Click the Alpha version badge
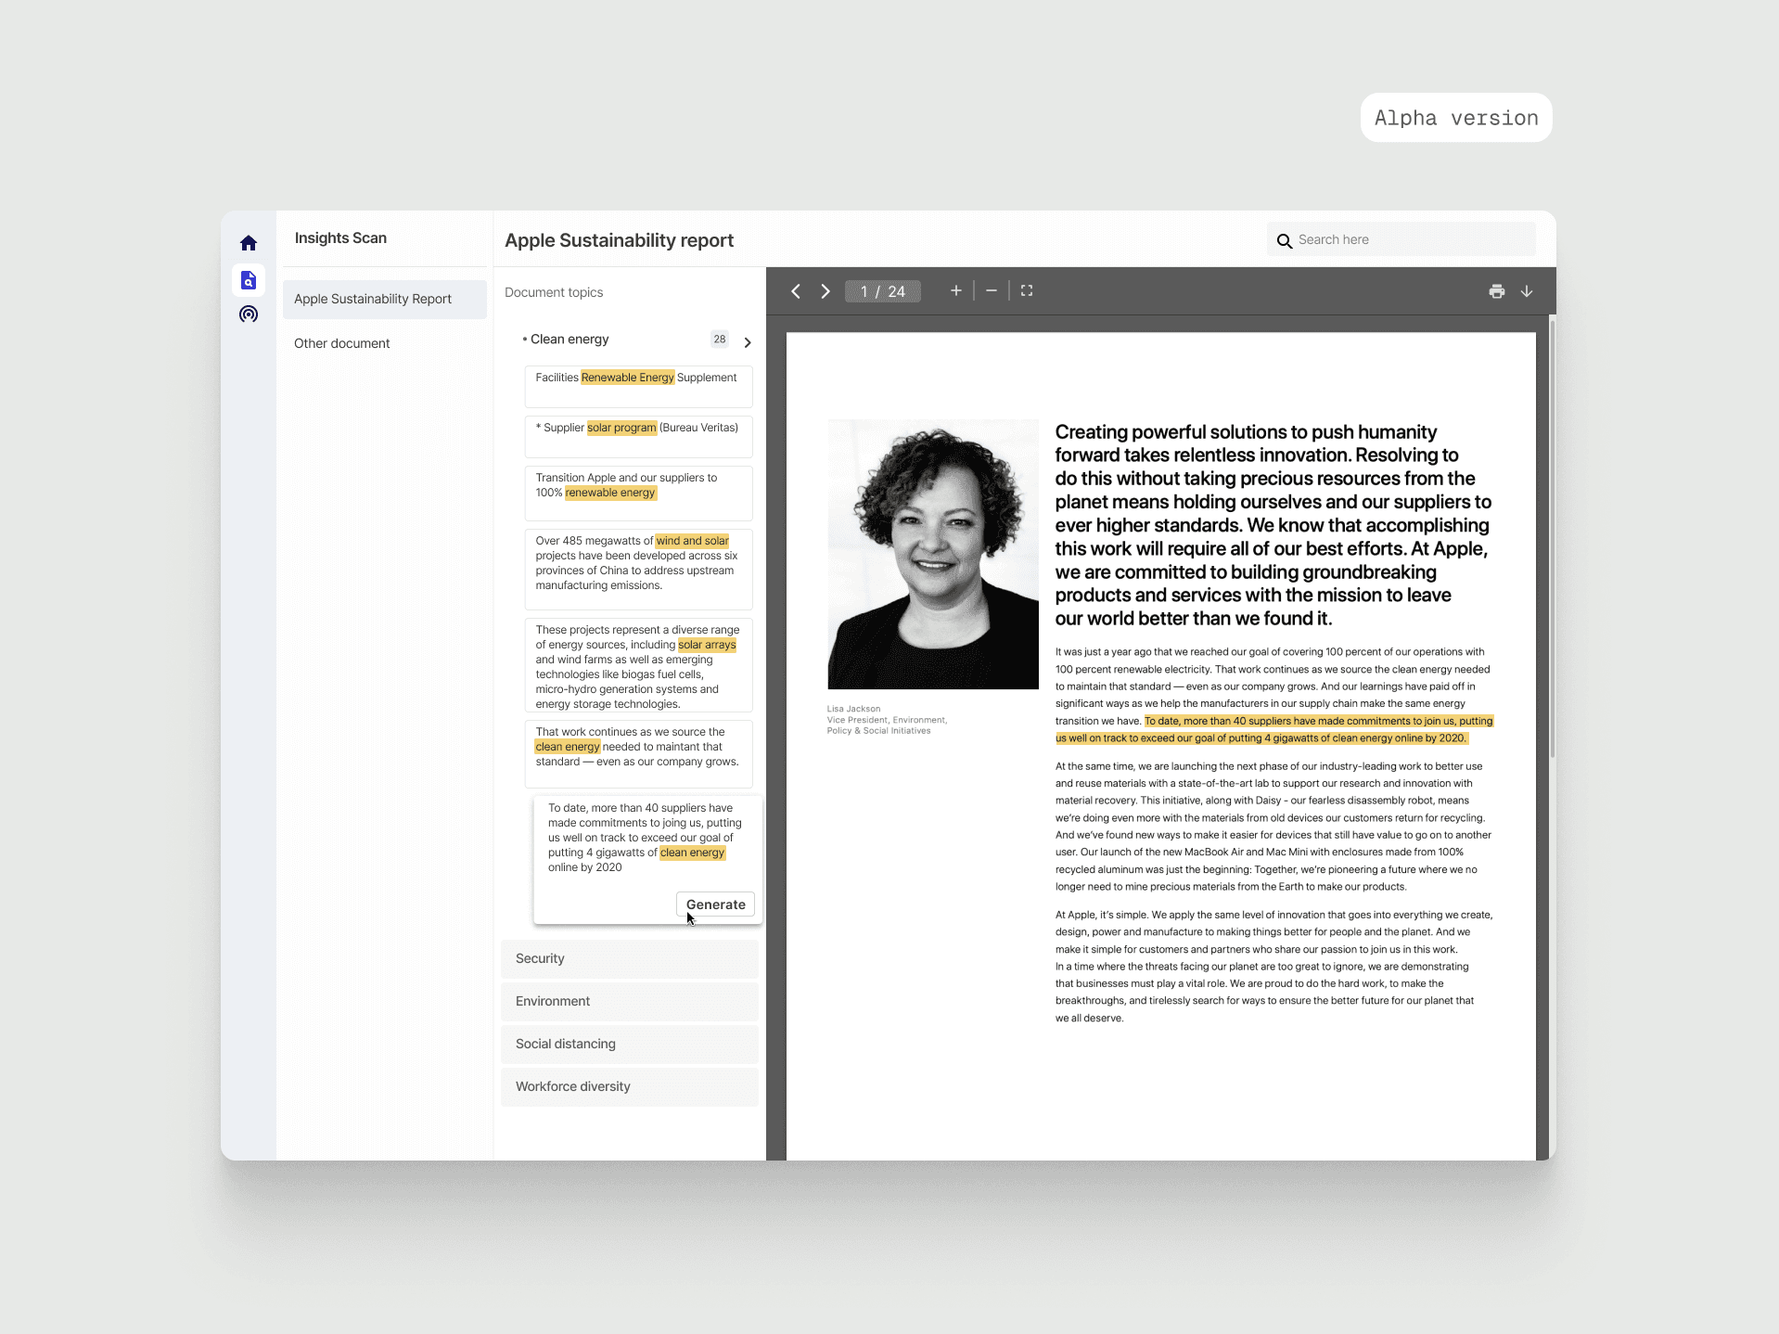 tap(1456, 118)
